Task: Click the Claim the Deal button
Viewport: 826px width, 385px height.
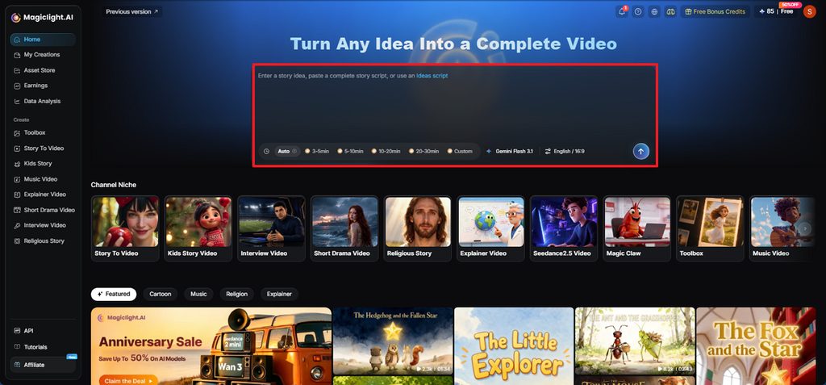Action: (x=128, y=380)
